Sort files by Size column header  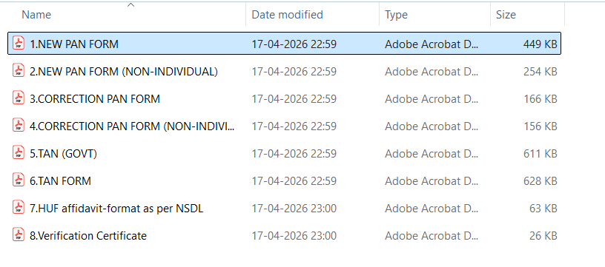506,15
